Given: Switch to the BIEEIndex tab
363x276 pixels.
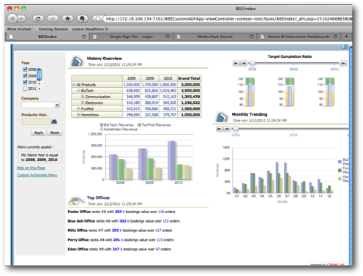Looking at the screenshot, I should pyautogui.click(x=48, y=37).
